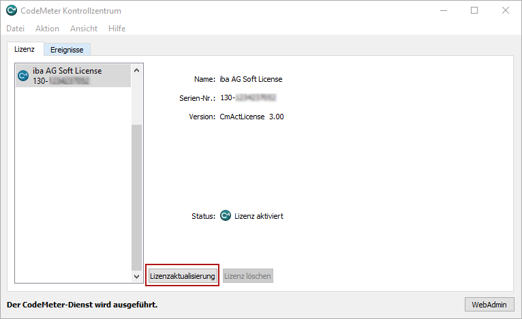Click the Lizenz löschen button
522x319 pixels.
247,276
